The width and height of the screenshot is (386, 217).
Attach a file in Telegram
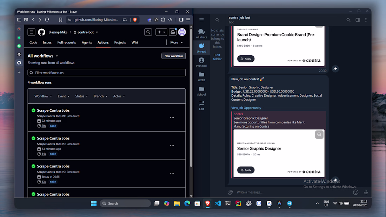click(x=231, y=192)
